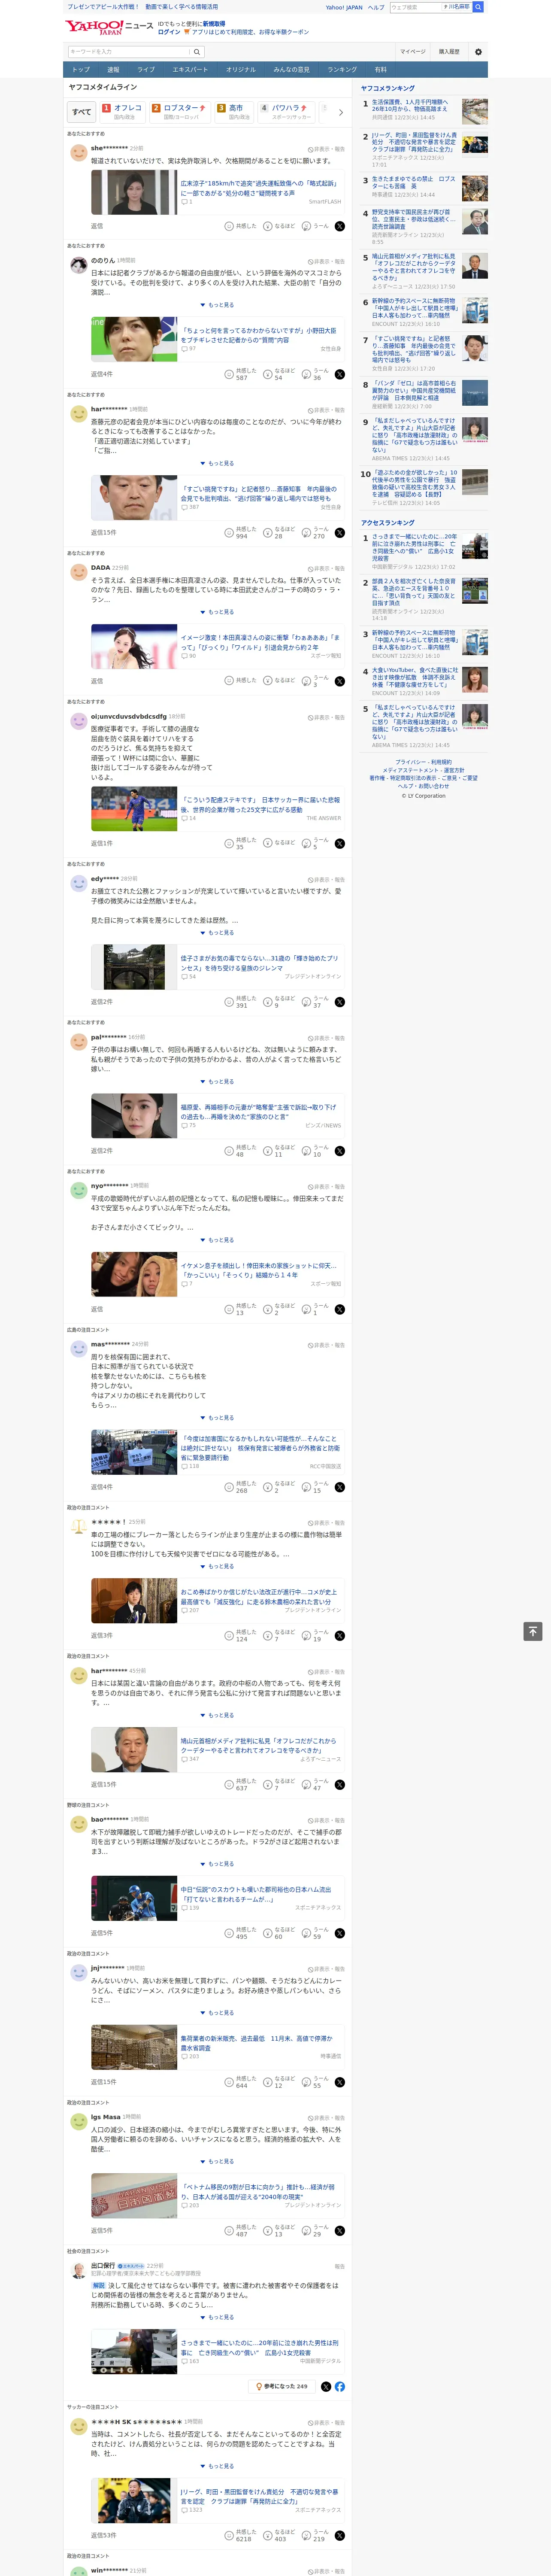Click 共感した icon with 268 count
This screenshot has height=2576, width=551.
click(x=229, y=1487)
